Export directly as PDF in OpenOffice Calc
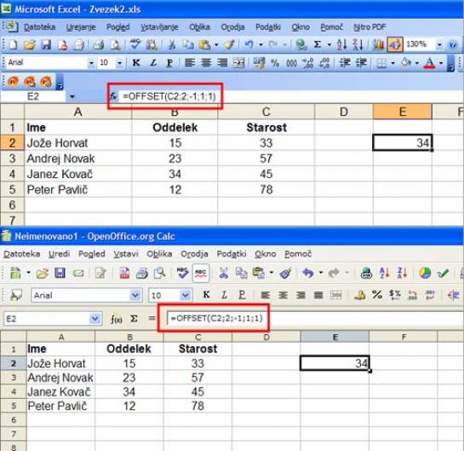This screenshot has width=464, height=451. (x=124, y=273)
